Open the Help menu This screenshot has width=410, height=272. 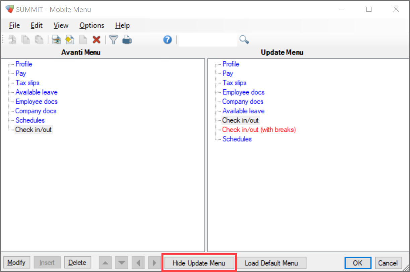(x=122, y=25)
